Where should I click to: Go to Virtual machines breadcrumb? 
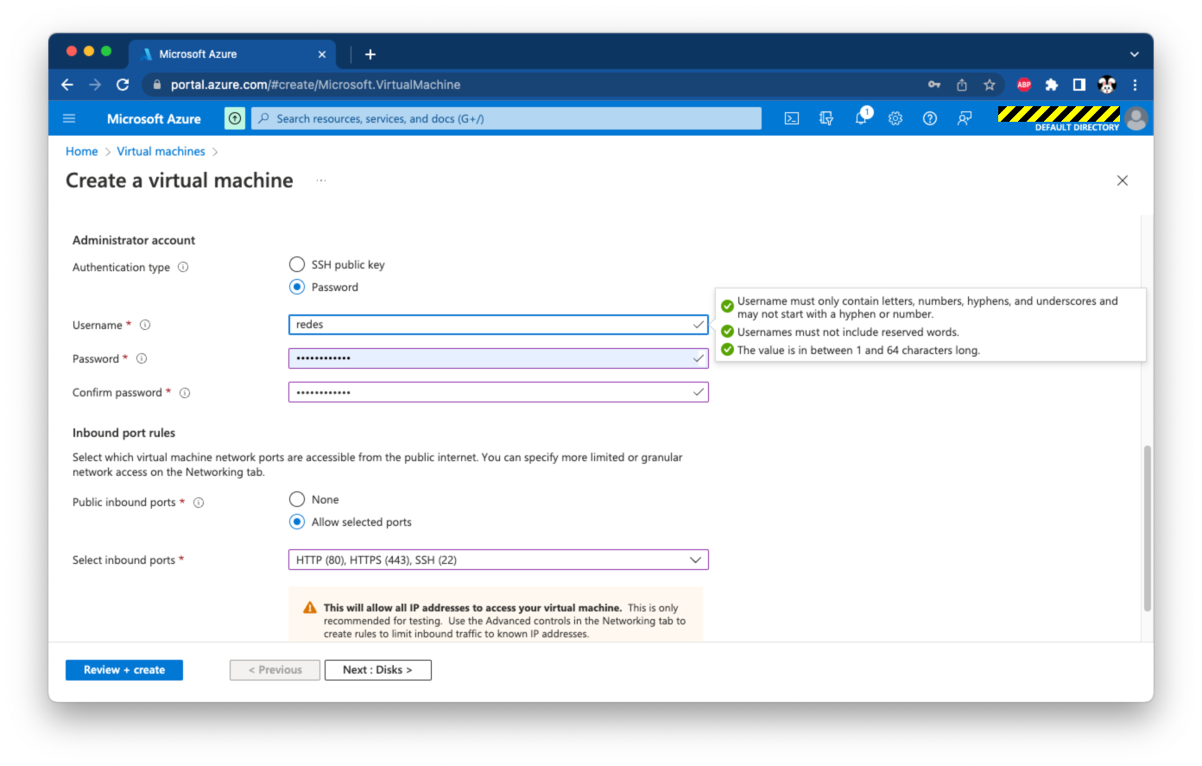[x=161, y=151]
